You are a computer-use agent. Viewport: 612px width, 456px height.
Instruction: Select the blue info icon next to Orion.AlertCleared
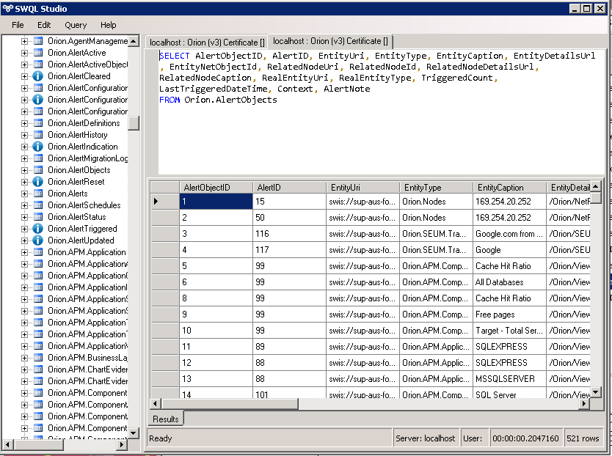click(37, 77)
